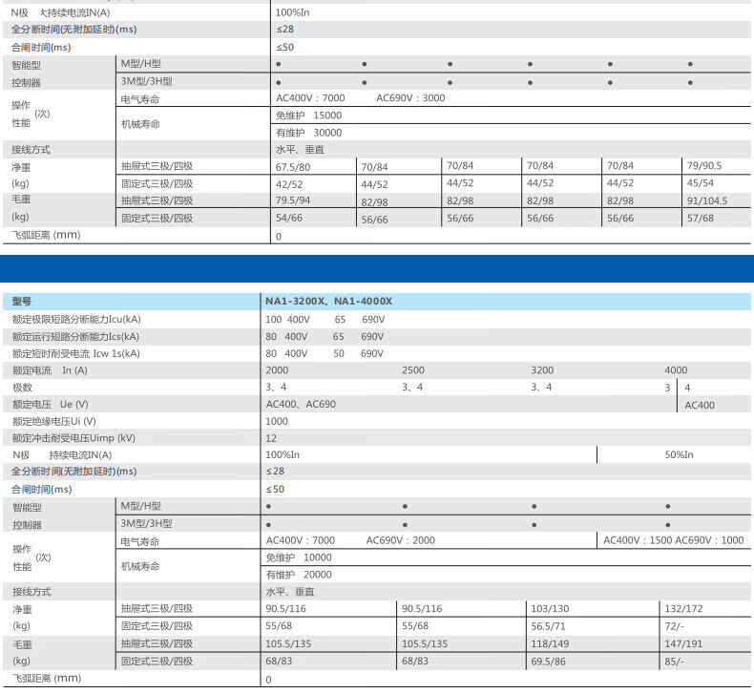The height and width of the screenshot is (694, 754).
Task: Select the 69.5/86 fixed gross weight cell
Action: [x=550, y=662]
